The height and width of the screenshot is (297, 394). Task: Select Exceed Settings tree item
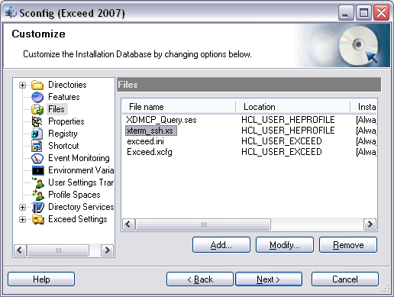[x=78, y=219]
